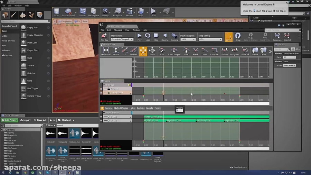Click Show All curves icon
Image resolution: width=311 pixels, height=175 pixels.
pos(245,52)
